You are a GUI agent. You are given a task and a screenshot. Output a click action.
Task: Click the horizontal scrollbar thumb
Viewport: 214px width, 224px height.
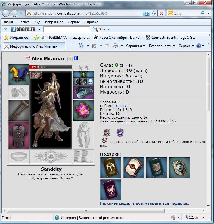click(x=86, y=211)
